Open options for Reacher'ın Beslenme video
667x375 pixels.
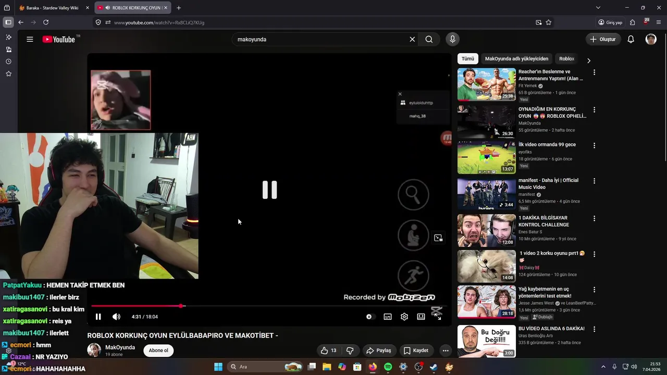pos(594,72)
